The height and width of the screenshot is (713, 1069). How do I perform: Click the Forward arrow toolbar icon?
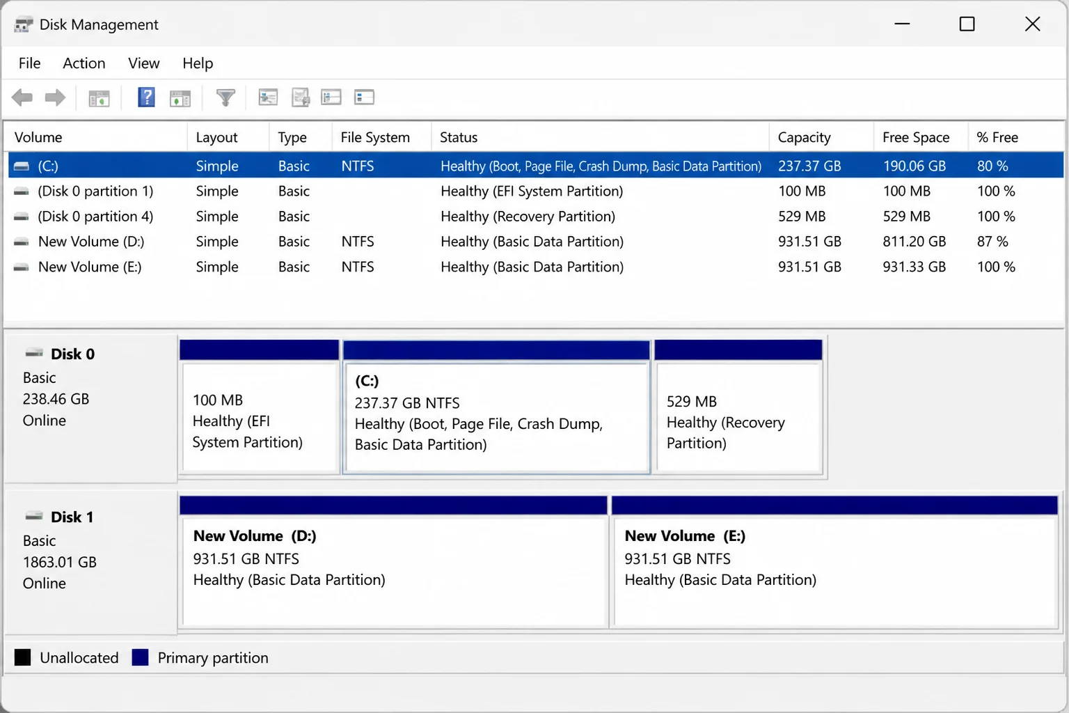55,97
